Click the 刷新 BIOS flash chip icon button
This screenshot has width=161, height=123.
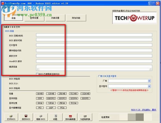[x=41, y=117]
